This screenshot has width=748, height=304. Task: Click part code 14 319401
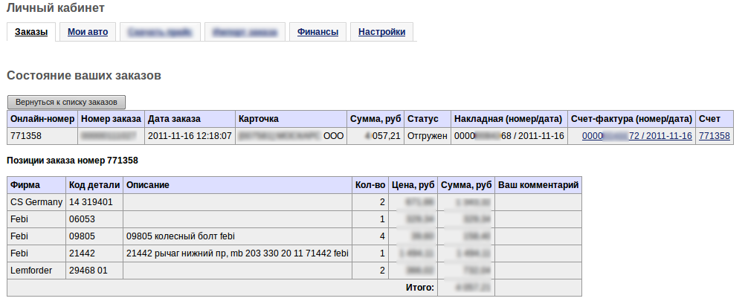pyautogui.click(x=91, y=201)
